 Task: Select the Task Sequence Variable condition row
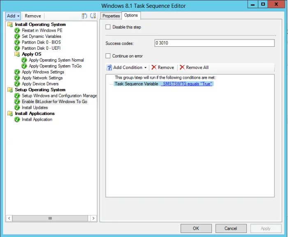[163, 84]
